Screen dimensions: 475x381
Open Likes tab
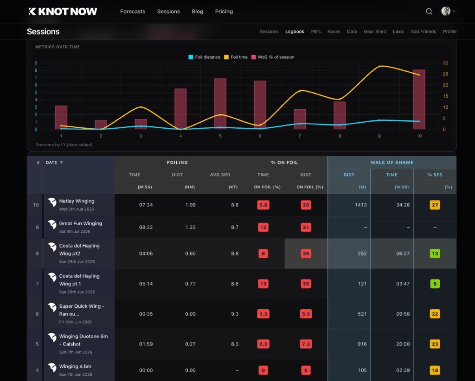[398, 31]
